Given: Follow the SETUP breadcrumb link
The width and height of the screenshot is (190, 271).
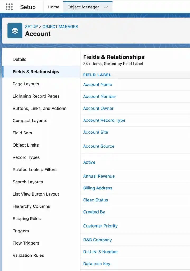Looking at the screenshot, I should 31,27.
